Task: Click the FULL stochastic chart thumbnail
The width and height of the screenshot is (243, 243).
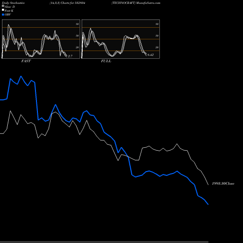Action: pyautogui.click(x=121, y=39)
